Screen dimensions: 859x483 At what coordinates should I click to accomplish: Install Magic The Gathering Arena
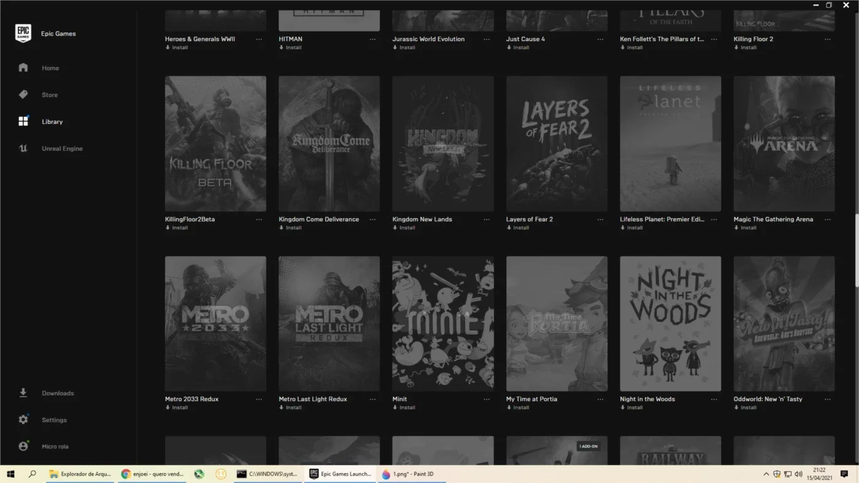click(x=745, y=228)
